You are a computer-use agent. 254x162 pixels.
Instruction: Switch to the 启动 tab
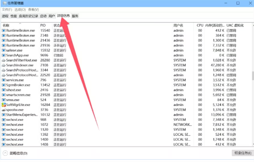(x=43, y=16)
